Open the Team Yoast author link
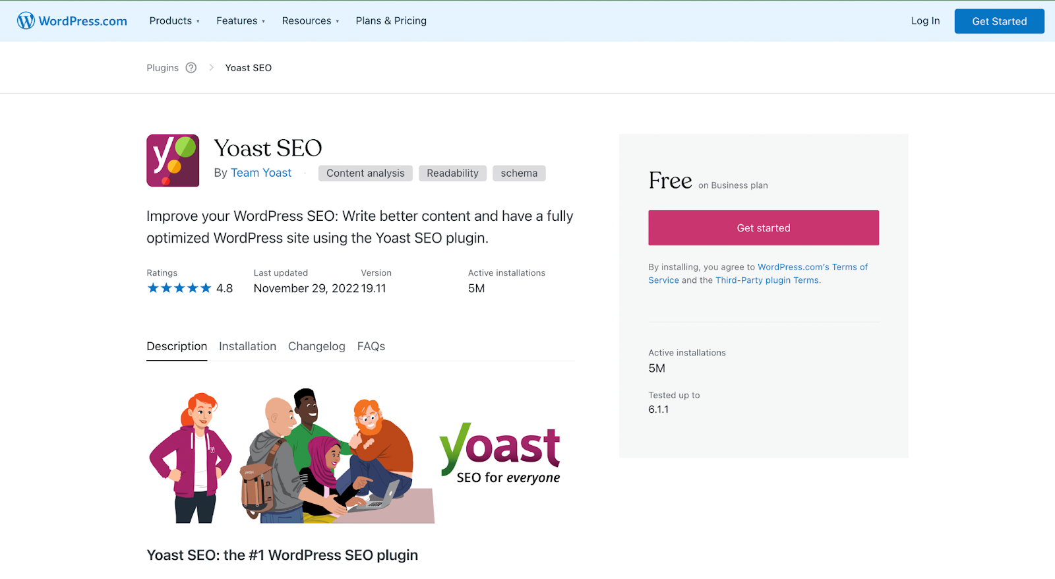1055x579 pixels. (x=260, y=173)
